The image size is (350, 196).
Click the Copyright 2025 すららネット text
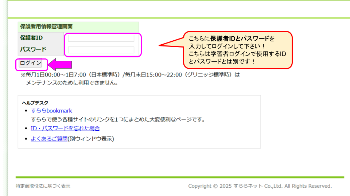click(260, 186)
